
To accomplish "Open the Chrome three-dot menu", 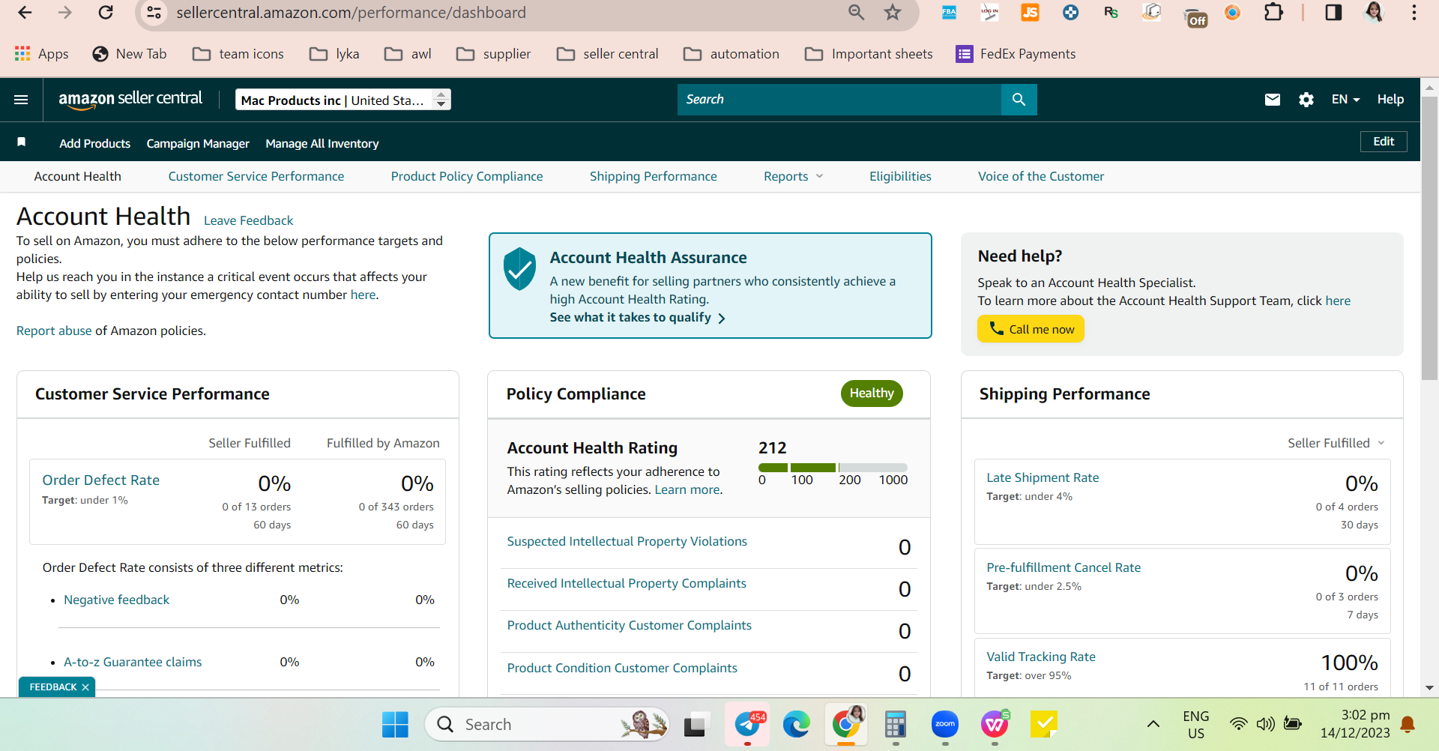I will pyautogui.click(x=1414, y=13).
